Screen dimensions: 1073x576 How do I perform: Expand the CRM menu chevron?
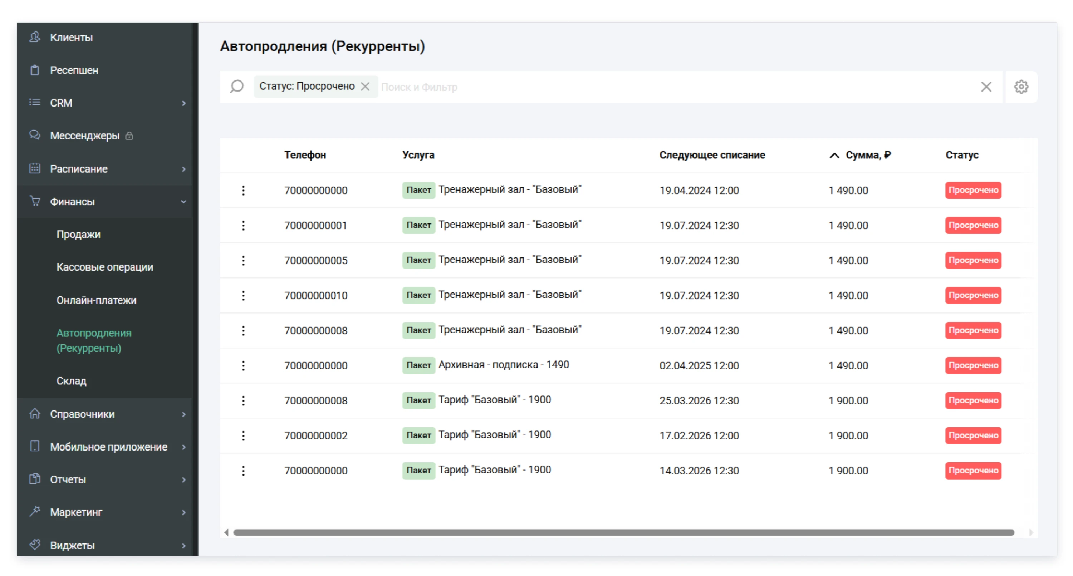coord(184,103)
